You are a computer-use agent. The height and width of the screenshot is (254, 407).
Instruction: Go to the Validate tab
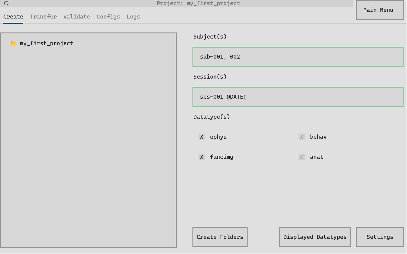coord(76,17)
